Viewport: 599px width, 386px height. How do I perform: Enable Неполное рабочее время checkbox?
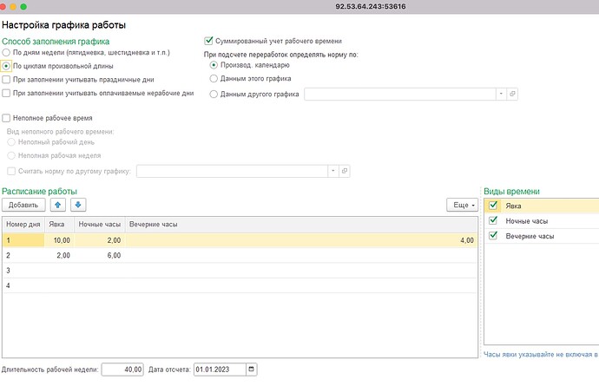[x=6, y=118]
